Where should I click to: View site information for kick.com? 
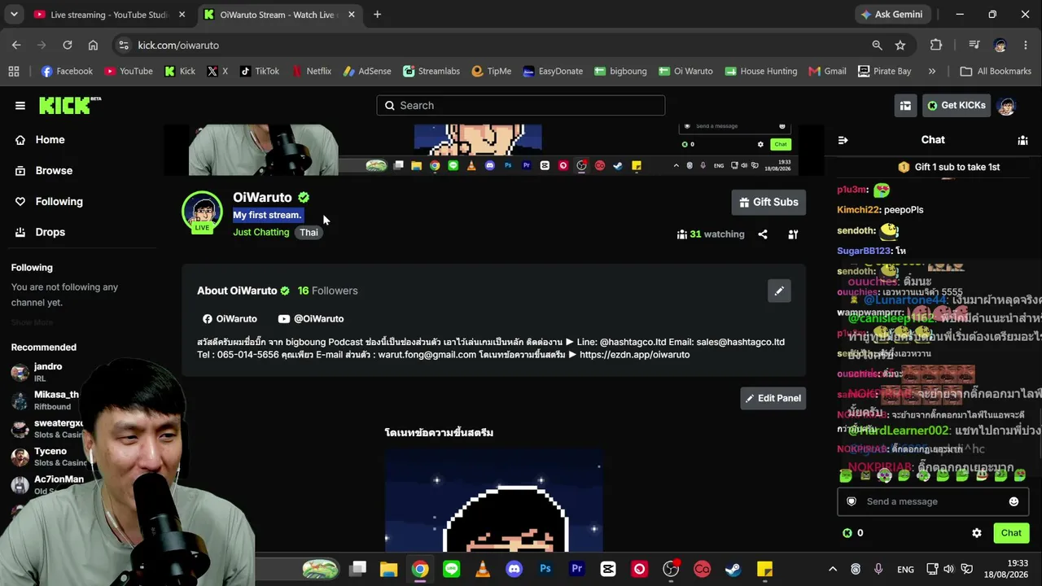123,45
